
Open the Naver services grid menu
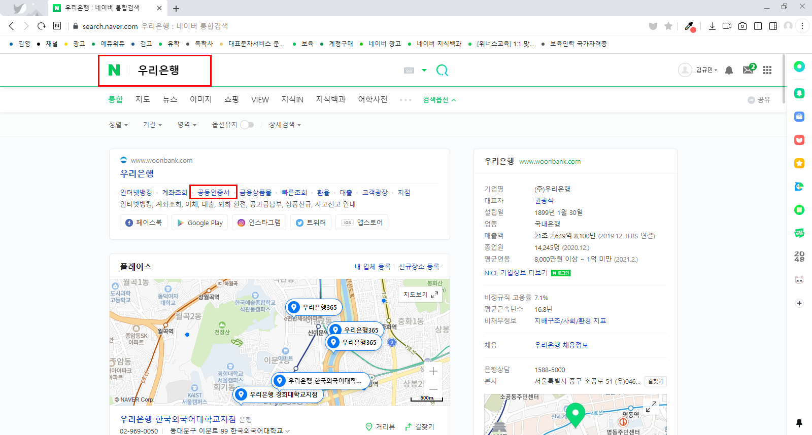click(x=767, y=70)
